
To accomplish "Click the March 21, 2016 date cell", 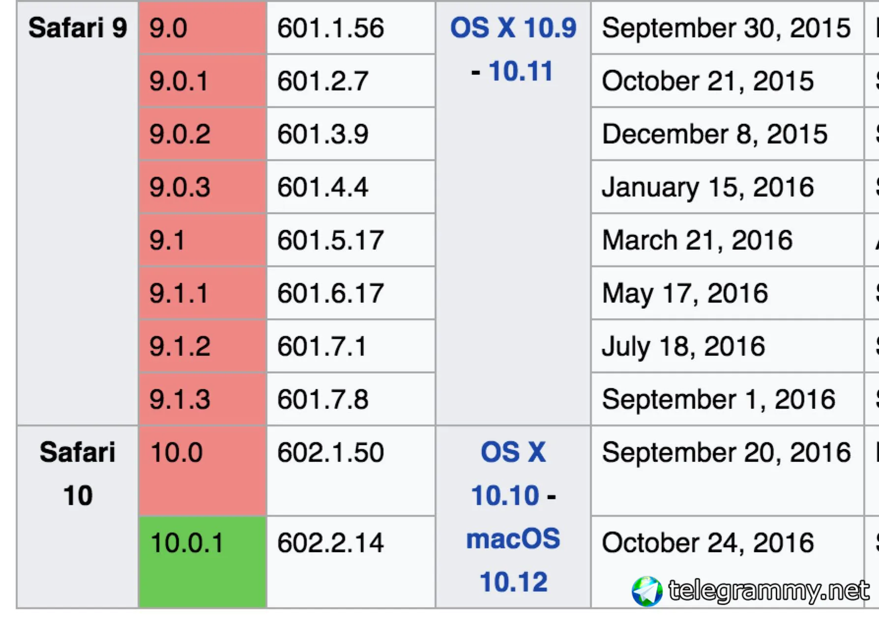I will tap(697, 240).
